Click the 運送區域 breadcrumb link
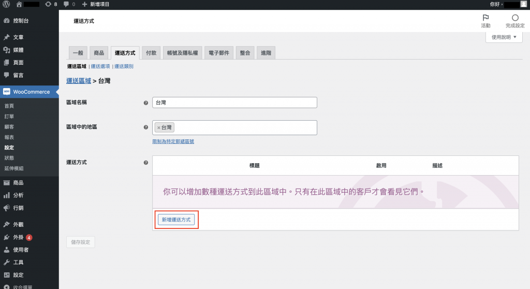 78,81
